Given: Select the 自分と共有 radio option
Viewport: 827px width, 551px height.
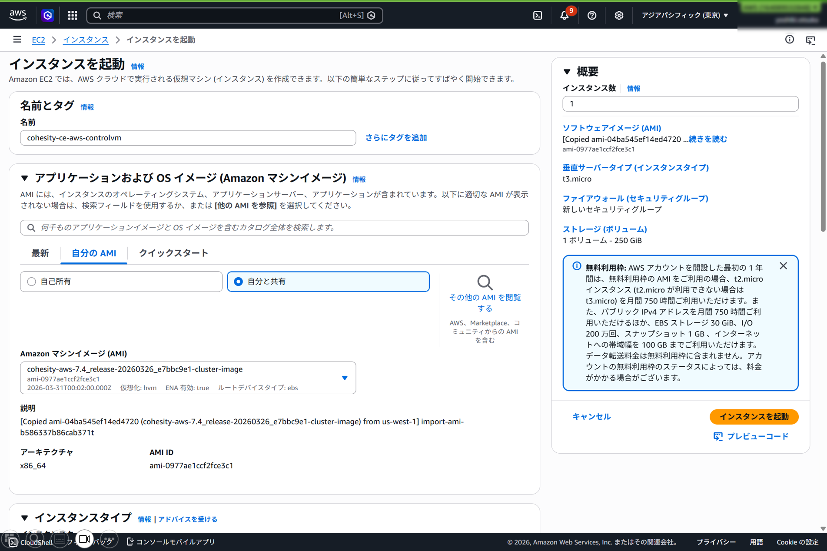Looking at the screenshot, I should click(x=328, y=282).
